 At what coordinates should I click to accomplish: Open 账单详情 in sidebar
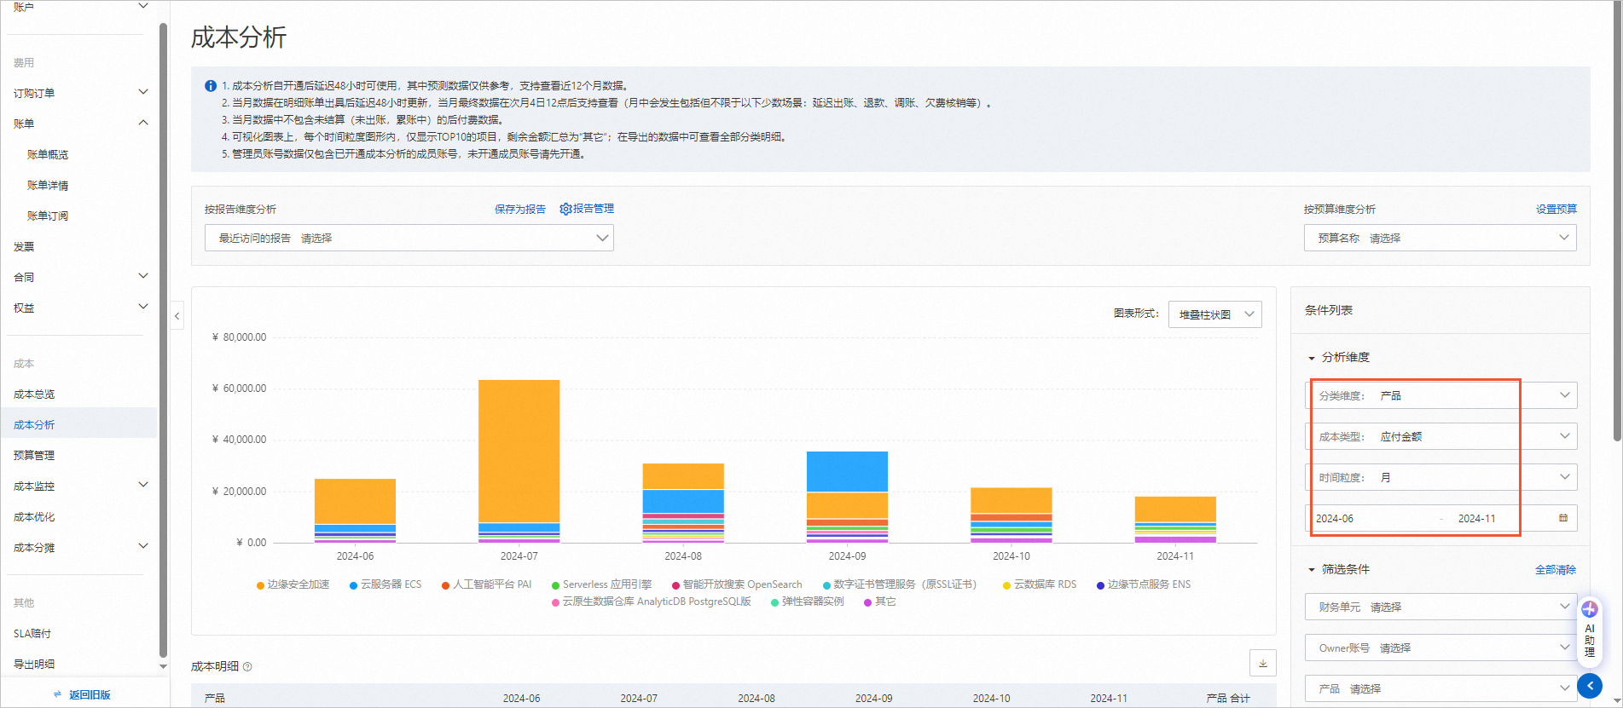[x=48, y=186]
